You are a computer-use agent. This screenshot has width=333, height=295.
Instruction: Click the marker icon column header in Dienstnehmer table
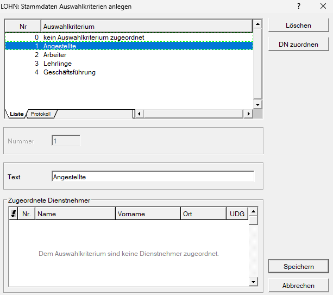coord(14,214)
